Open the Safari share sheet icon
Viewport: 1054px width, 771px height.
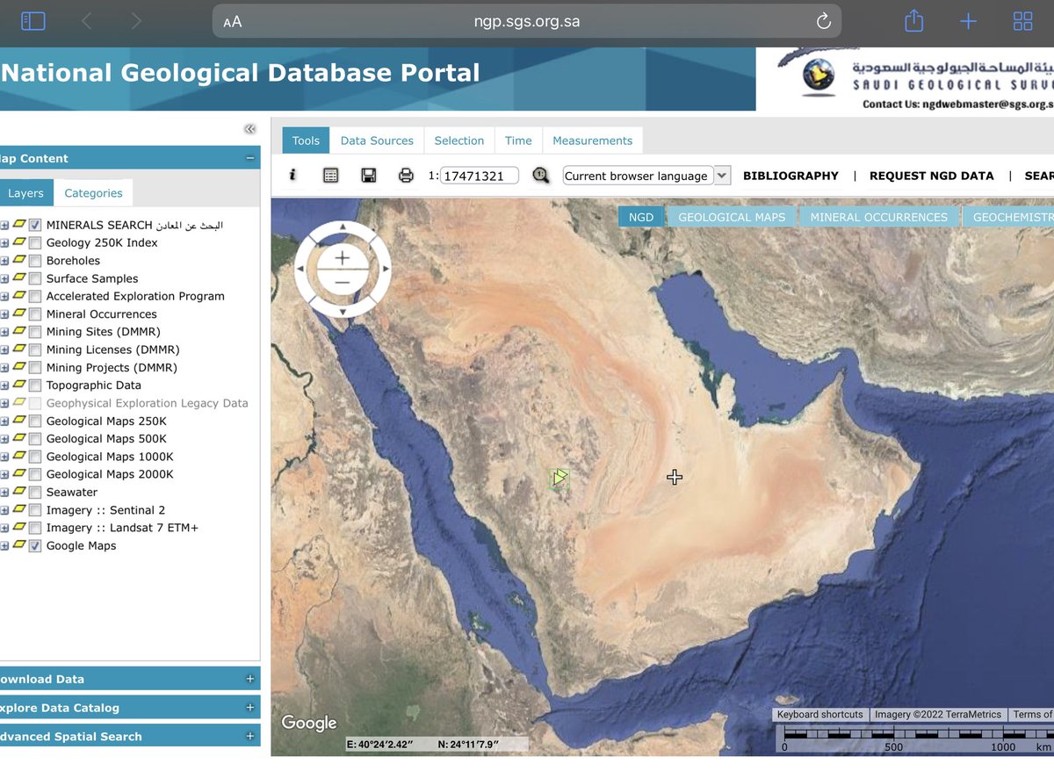[913, 20]
